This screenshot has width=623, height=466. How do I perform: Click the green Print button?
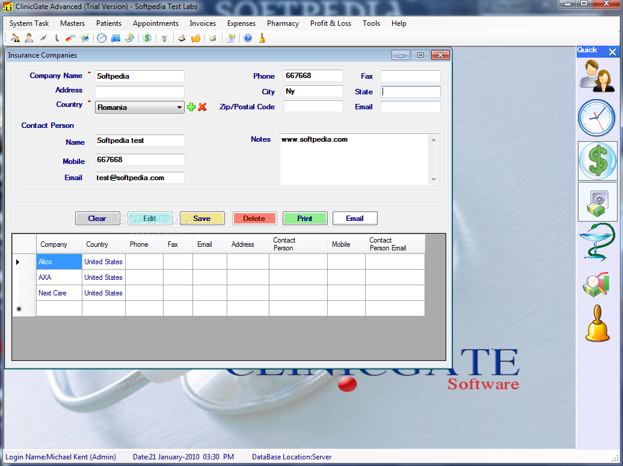(x=305, y=219)
